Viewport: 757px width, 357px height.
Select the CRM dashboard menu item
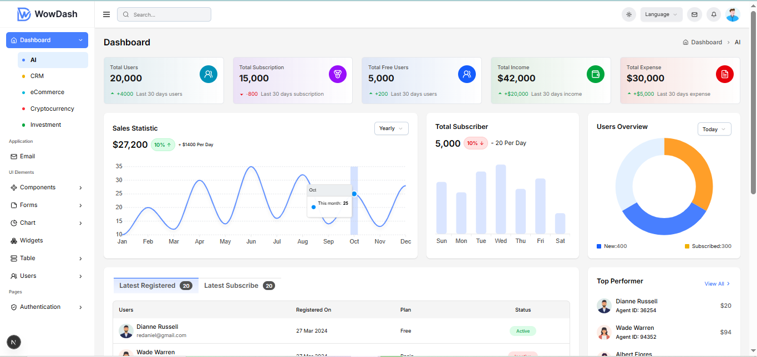pos(37,76)
